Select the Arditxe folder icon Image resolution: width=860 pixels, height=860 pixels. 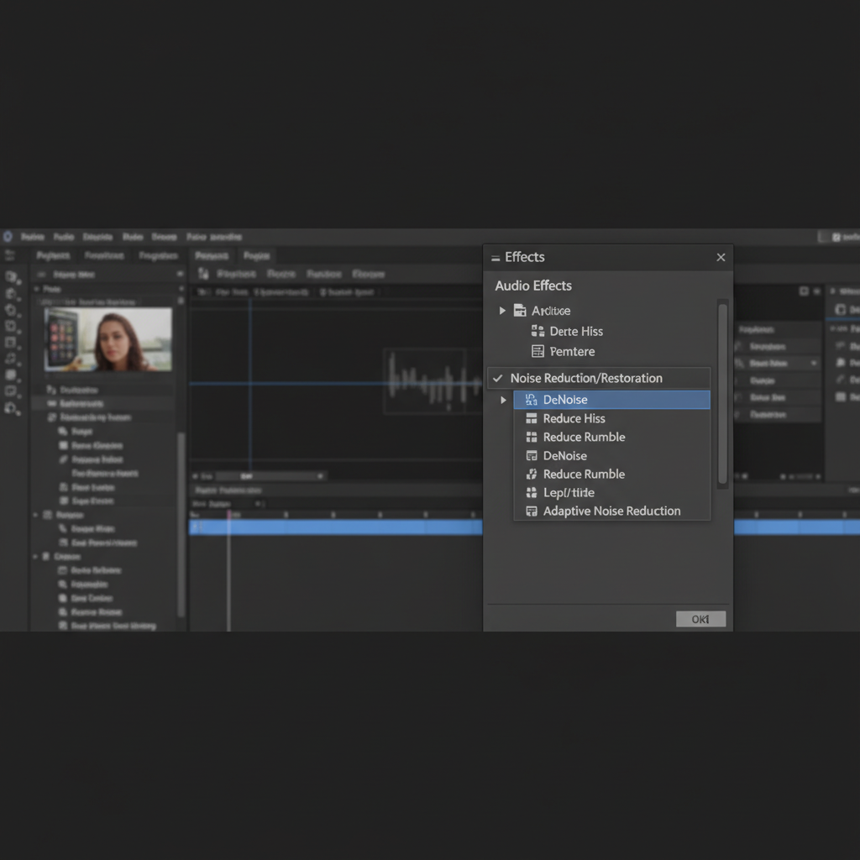coord(519,311)
